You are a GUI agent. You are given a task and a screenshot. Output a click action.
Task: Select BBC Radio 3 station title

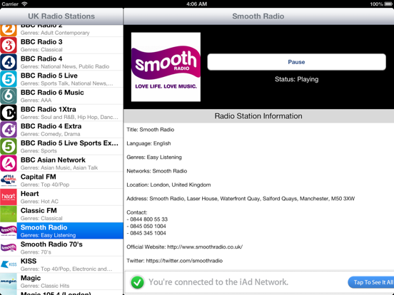pos(41,42)
